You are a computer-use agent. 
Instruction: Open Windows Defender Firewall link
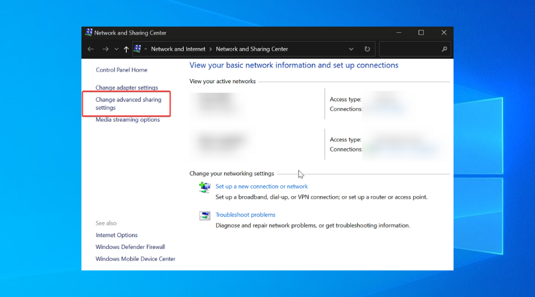(x=130, y=247)
